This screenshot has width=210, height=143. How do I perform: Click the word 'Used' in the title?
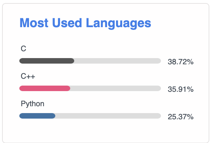[x=67, y=23]
